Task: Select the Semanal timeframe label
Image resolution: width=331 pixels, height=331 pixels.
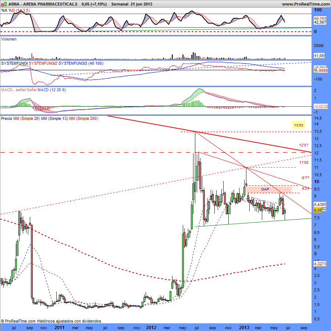Action: tap(120, 4)
